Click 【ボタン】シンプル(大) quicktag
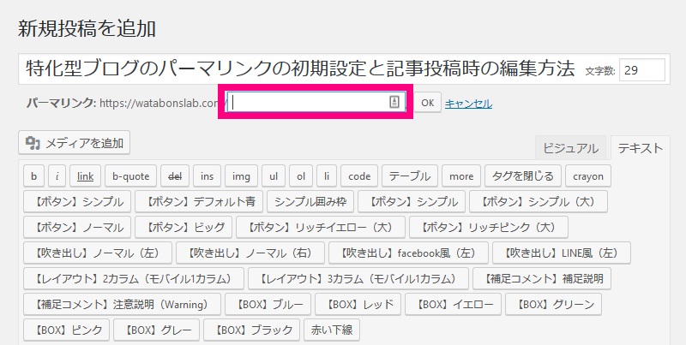 tap(539, 201)
